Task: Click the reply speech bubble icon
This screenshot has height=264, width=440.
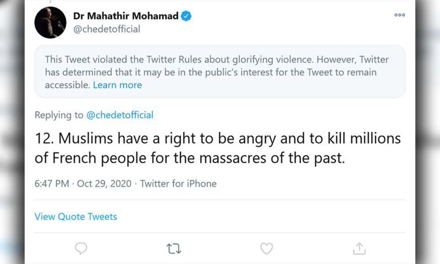Action: 81,249
